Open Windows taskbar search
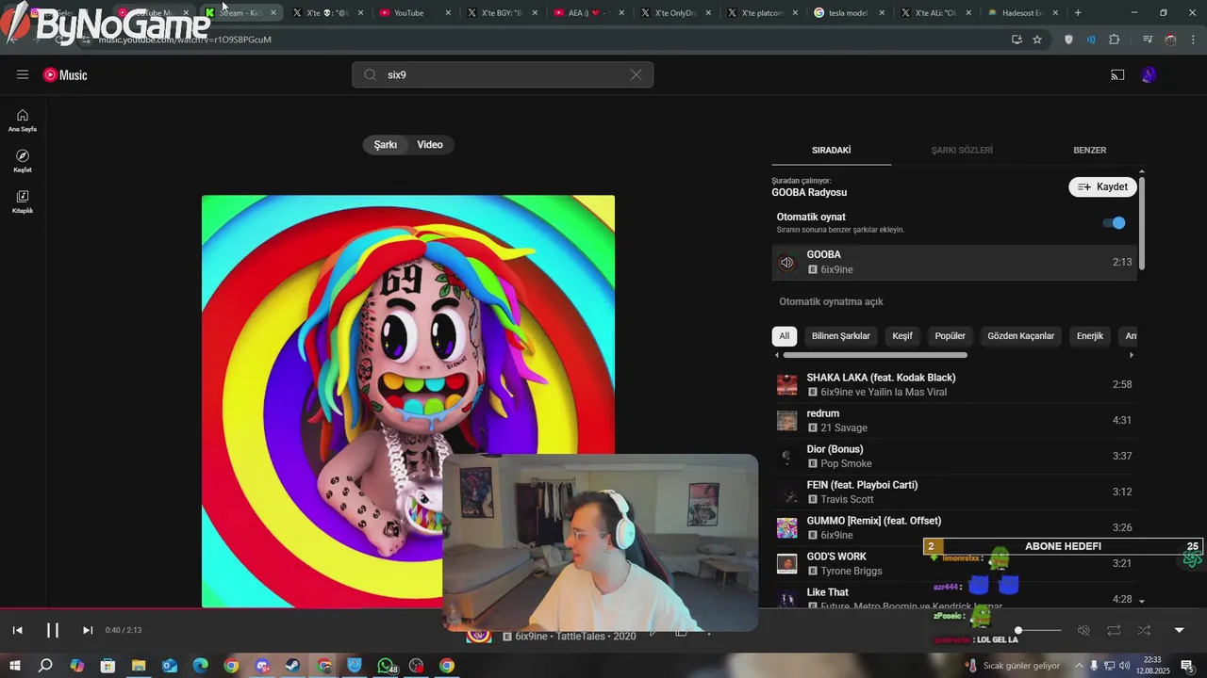Viewport: 1207px width, 678px height. click(x=45, y=666)
